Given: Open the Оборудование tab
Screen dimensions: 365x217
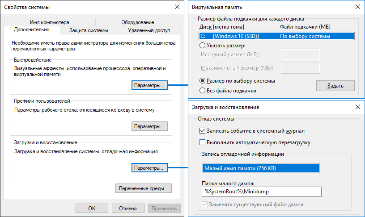Looking at the screenshot, I should 137,22.
